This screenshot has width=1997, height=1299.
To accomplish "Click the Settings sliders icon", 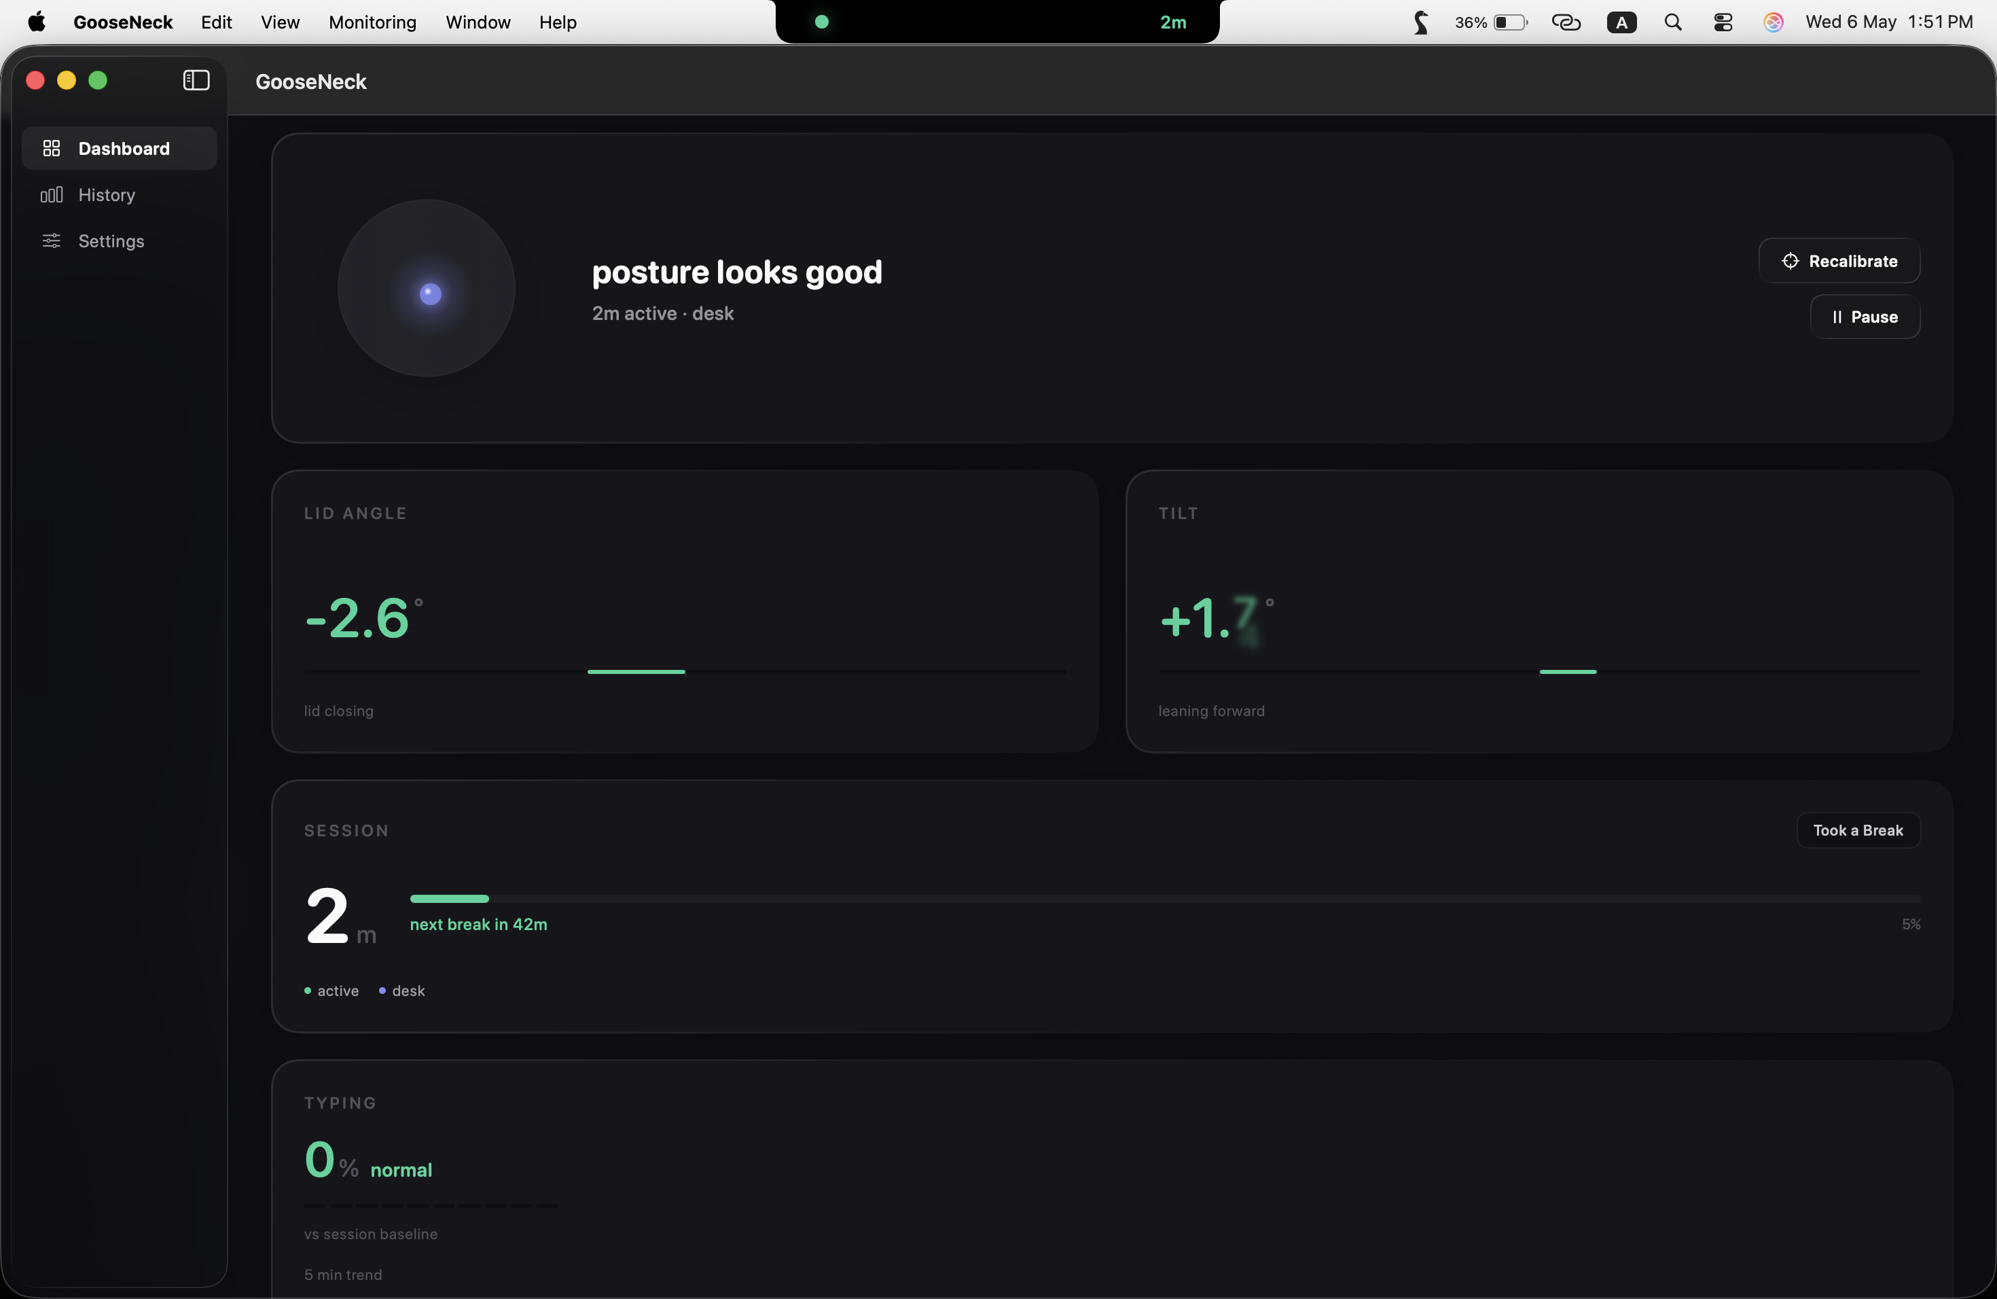I will tap(51, 241).
